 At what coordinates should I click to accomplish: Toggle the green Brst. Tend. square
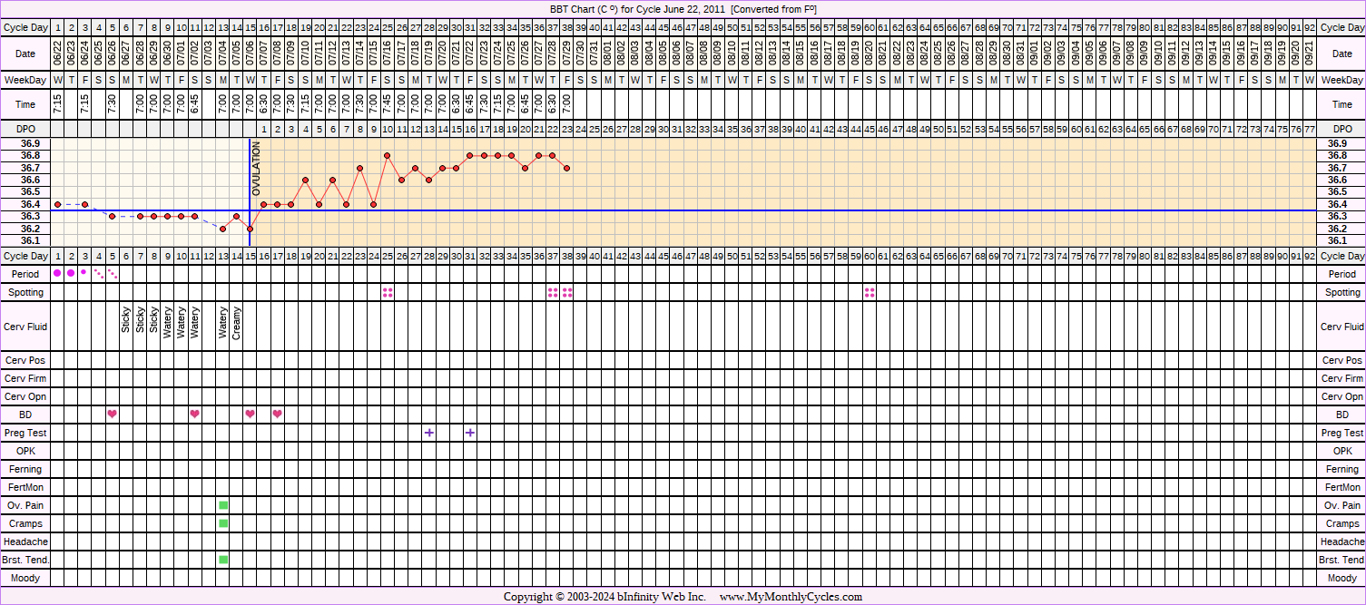pyautogui.click(x=223, y=560)
